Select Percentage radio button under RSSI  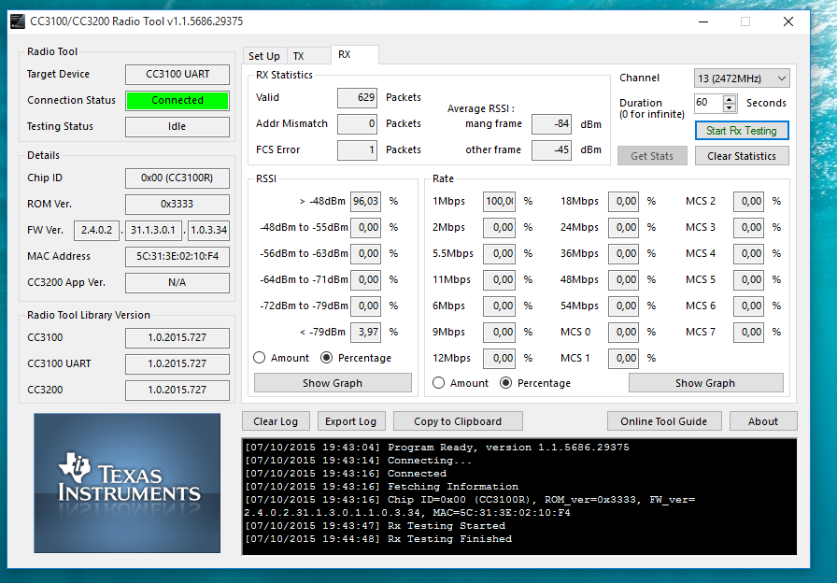[327, 358]
